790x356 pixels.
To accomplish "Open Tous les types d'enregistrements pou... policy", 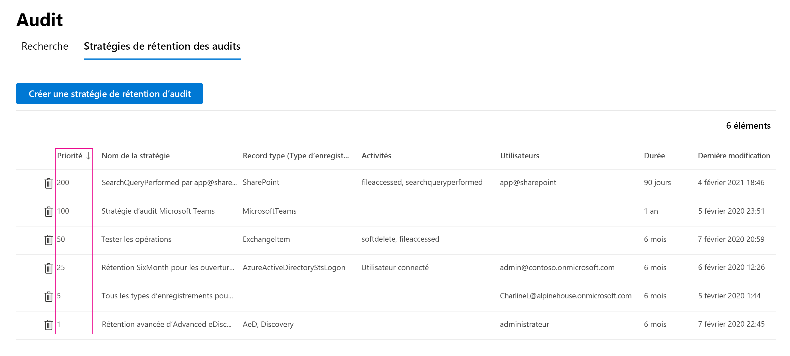I will [167, 296].
